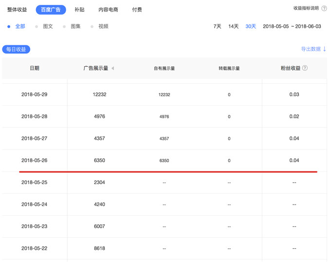Screen dimensions: 332x262
Task: Click the download arrow icon beside 导出数据
Action: tap(325, 49)
